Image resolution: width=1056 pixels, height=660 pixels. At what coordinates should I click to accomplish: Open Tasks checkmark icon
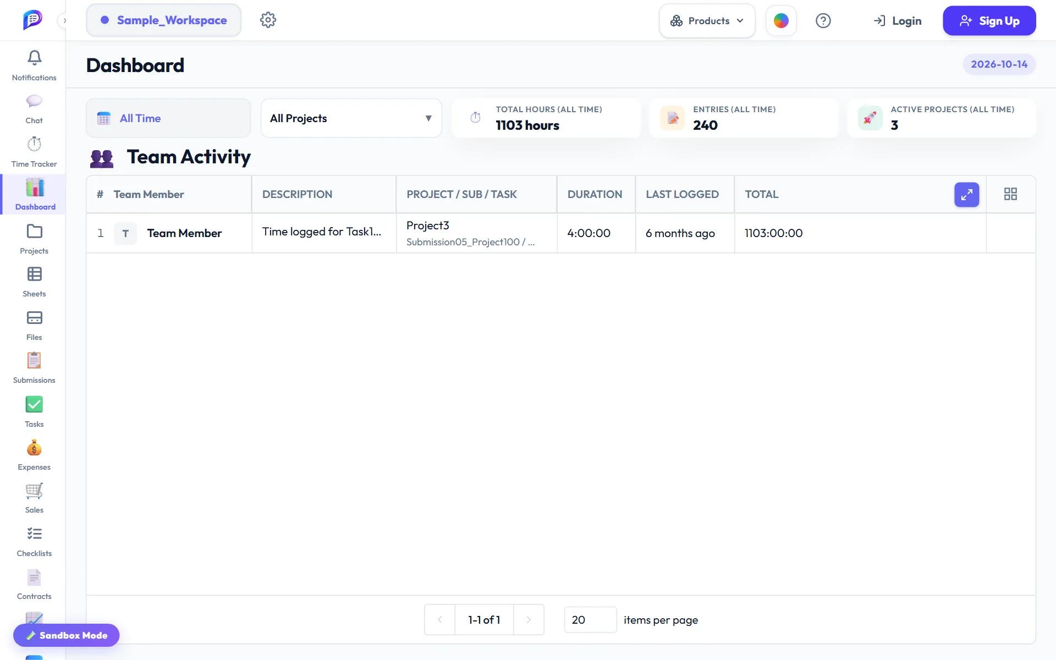click(34, 404)
